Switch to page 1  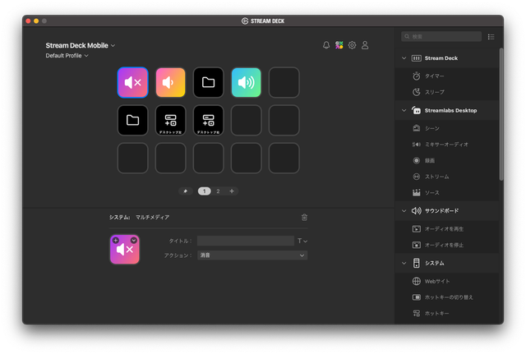click(205, 191)
